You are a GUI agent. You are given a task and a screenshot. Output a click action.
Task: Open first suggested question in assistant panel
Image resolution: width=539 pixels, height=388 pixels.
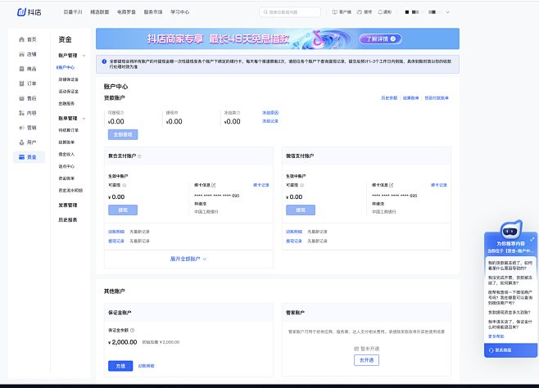pyautogui.click(x=510, y=265)
